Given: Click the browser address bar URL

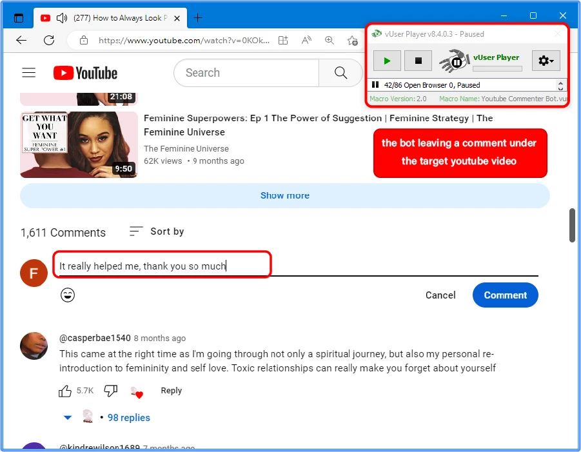Looking at the screenshot, I should (x=184, y=40).
